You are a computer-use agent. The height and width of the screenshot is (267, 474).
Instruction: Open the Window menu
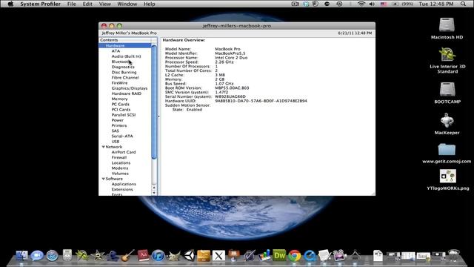pyautogui.click(x=127, y=4)
